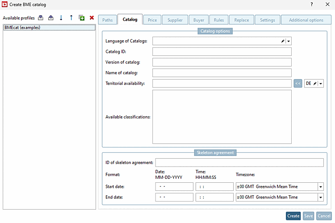The image size is (335, 223).
Task: Move selected profile down with arrow
Action: pyautogui.click(x=61, y=18)
